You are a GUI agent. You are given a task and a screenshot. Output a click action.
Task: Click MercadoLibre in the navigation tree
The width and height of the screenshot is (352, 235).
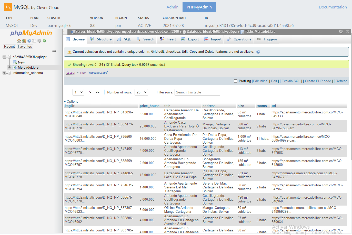pyautogui.click(x=28, y=67)
